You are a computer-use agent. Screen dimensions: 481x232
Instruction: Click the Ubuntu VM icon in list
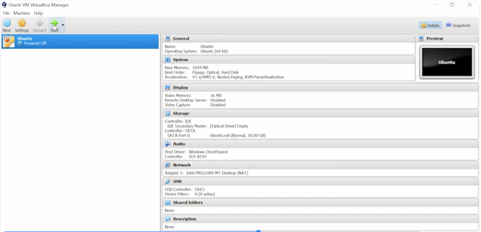pyautogui.click(x=9, y=42)
